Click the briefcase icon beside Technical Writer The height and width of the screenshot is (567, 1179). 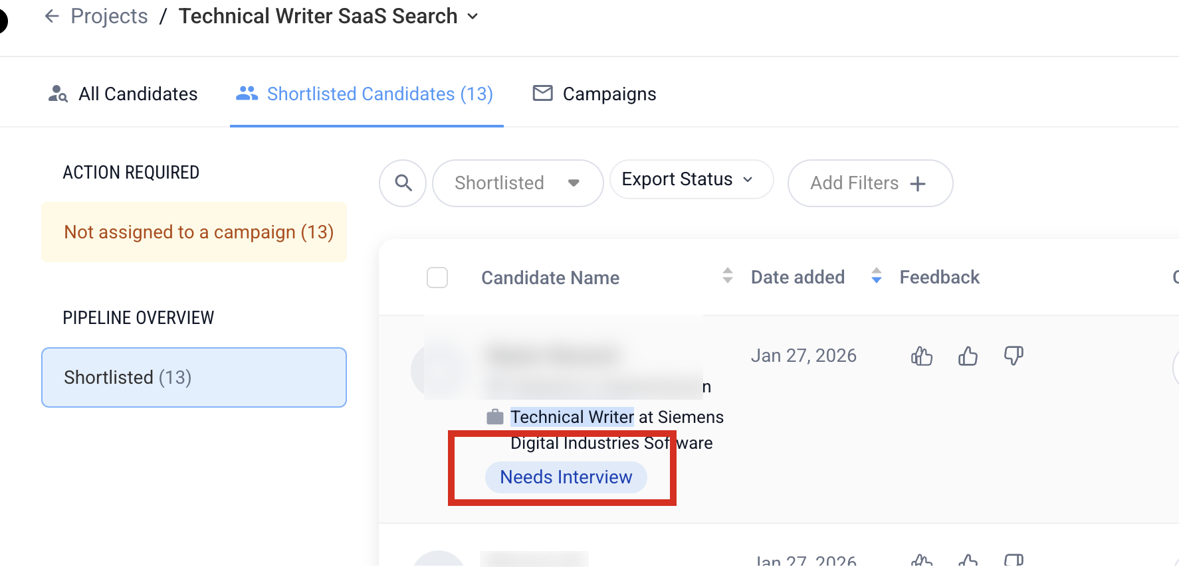pos(495,417)
